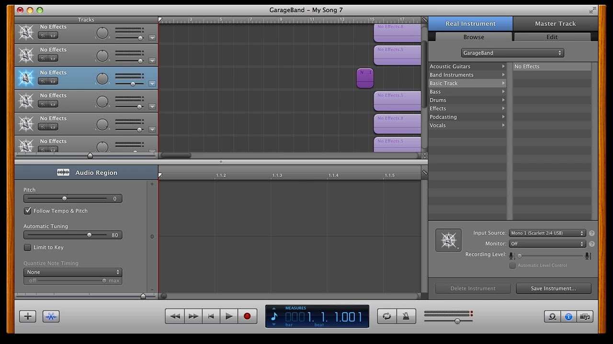The image size is (613, 344).
Task: Solo the track directly above the highlighted track
Action: click(x=53, y=58)
